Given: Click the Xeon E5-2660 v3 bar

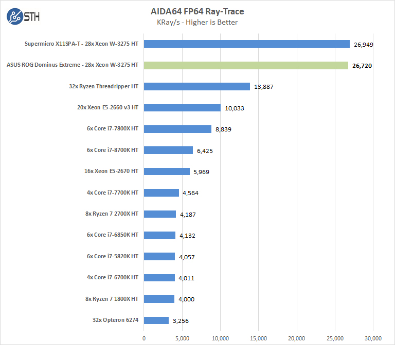Looking at the screenshot, I should [x=183, y=108].
